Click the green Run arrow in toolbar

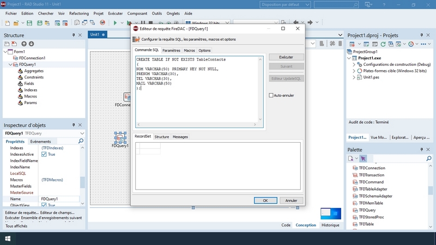115,23
